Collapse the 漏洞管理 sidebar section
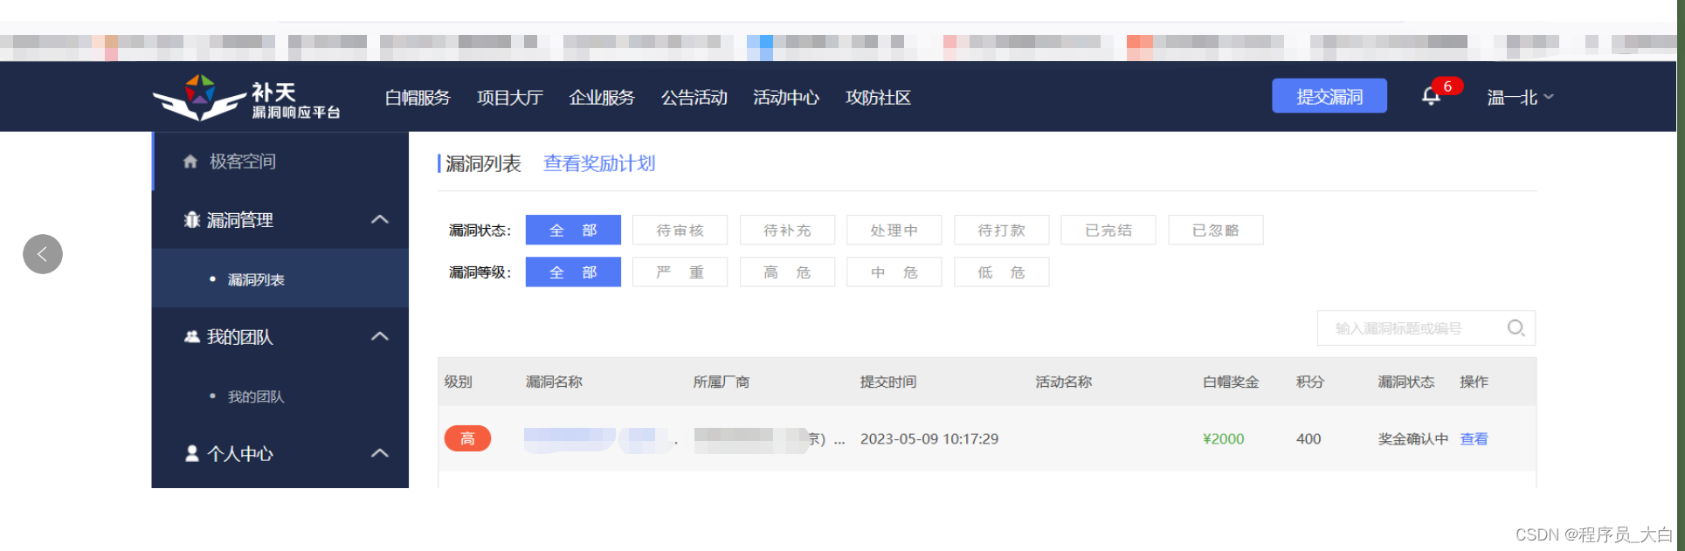Screen dimensions: 1685x551 (x=380, y=220)
